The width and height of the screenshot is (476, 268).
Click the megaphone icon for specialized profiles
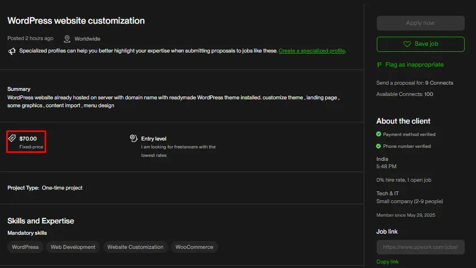pos(12,51)
